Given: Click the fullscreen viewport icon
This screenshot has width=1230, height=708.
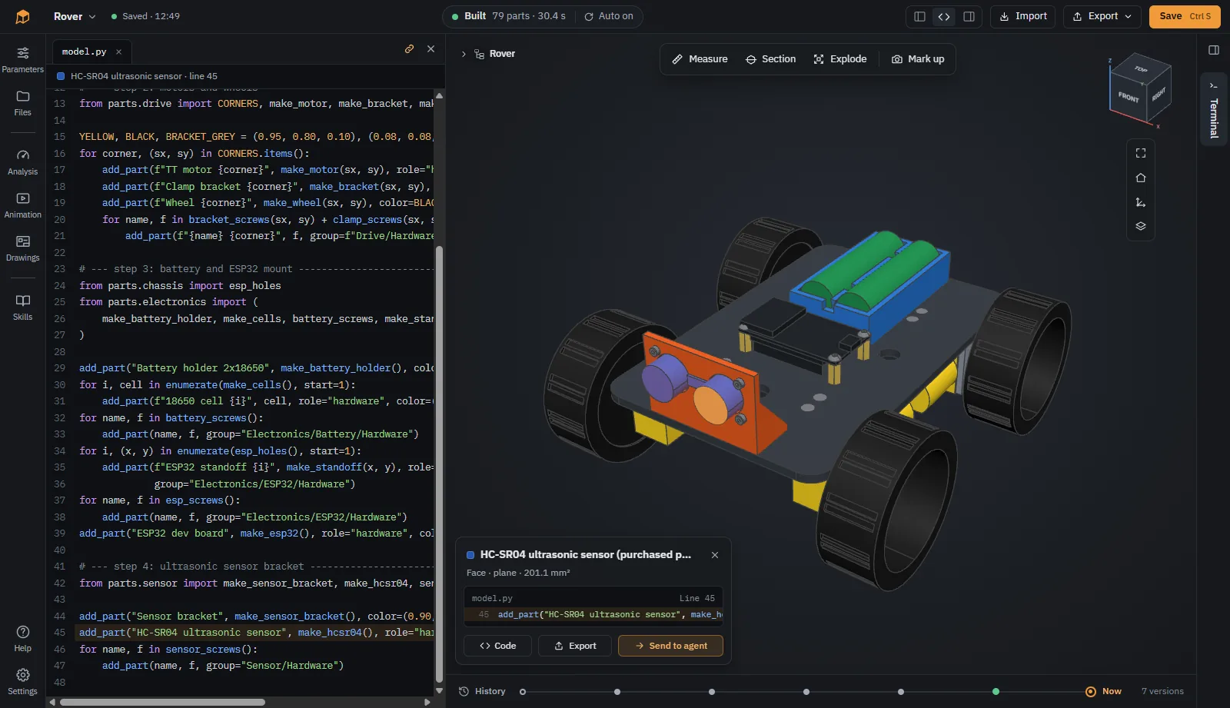Looking at the screenshot, I should pyautogui.click(x=1141, y=153).
